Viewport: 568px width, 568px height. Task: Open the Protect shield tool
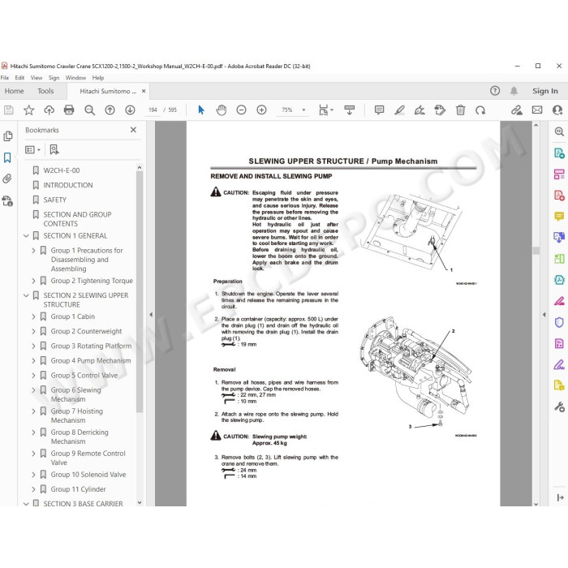[x=559, y=321]
